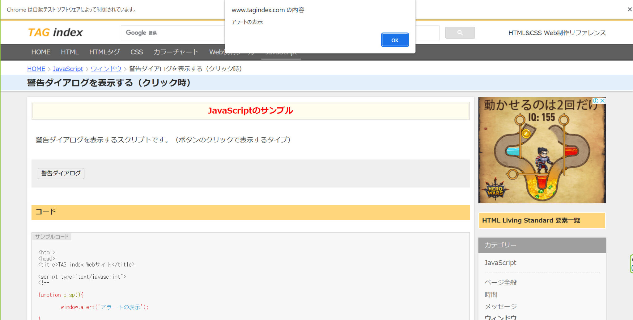Close the ad with X icon
The image size is (633, 320).
click(602, 101)
